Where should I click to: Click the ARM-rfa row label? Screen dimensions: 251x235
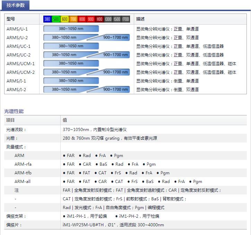pyautogui.click(x=23, y=164)
